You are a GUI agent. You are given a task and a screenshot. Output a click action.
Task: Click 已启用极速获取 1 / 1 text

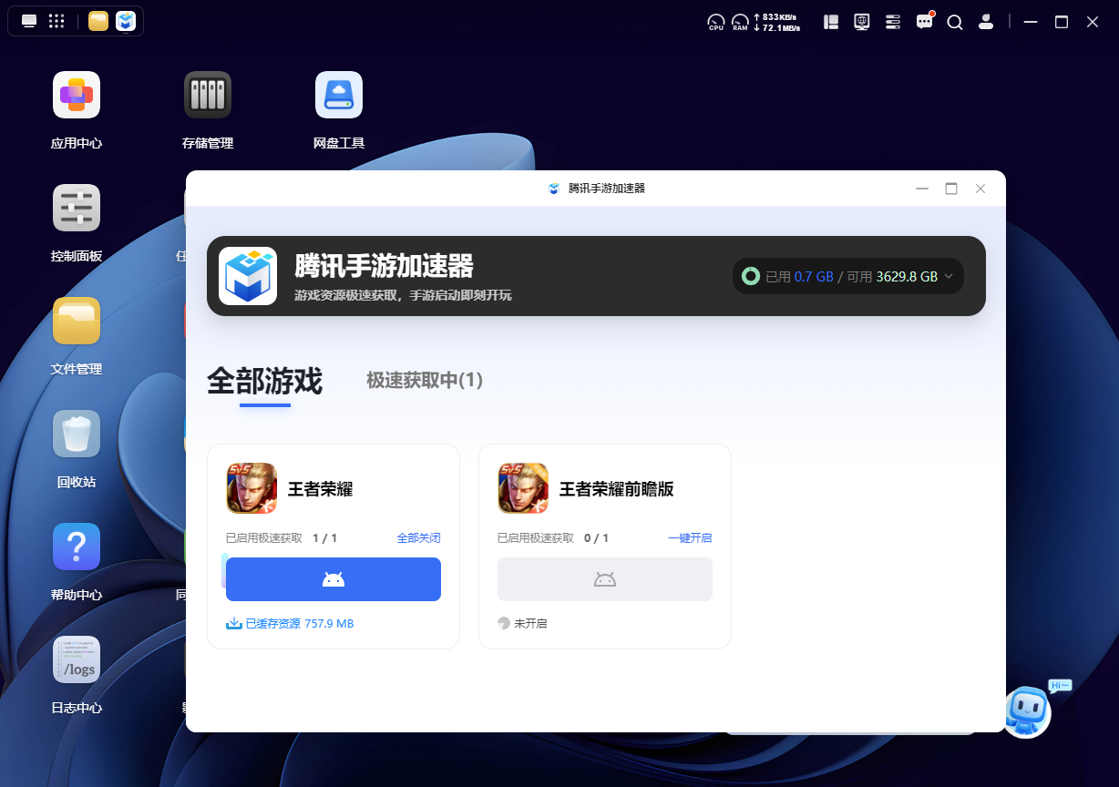282,538
